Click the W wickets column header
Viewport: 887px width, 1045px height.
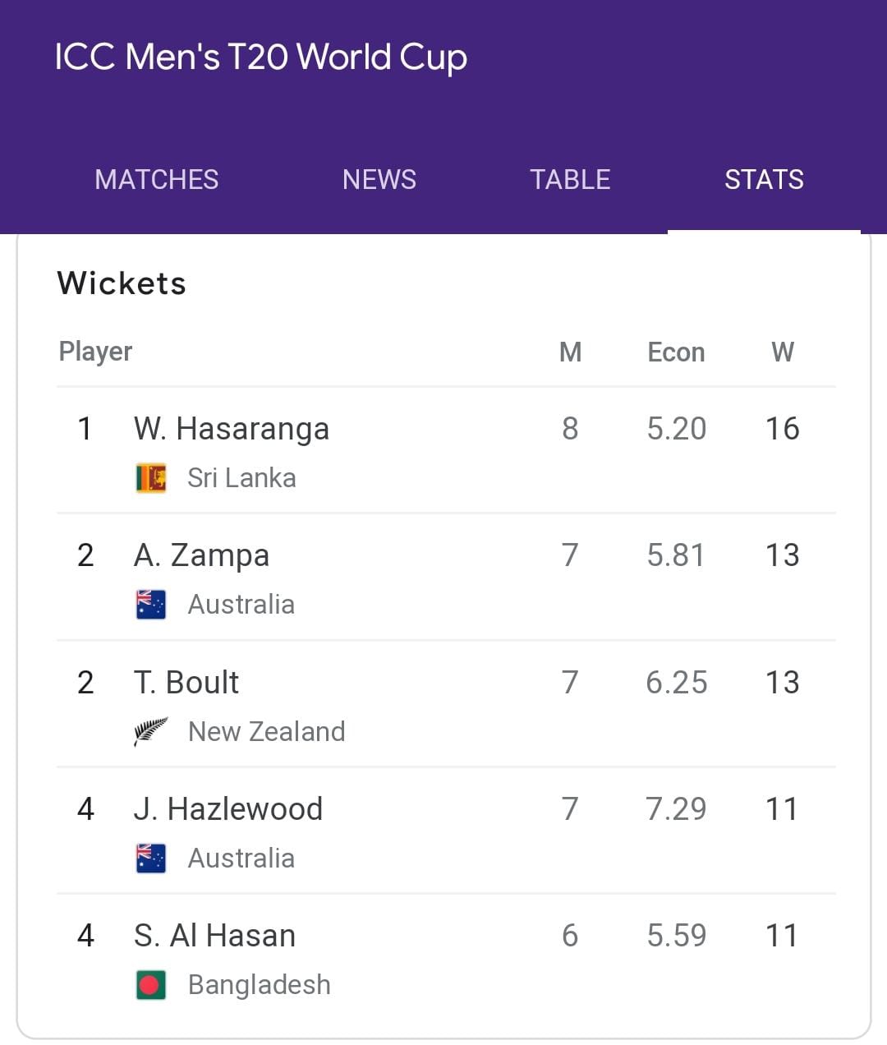[x=783, y=352]
